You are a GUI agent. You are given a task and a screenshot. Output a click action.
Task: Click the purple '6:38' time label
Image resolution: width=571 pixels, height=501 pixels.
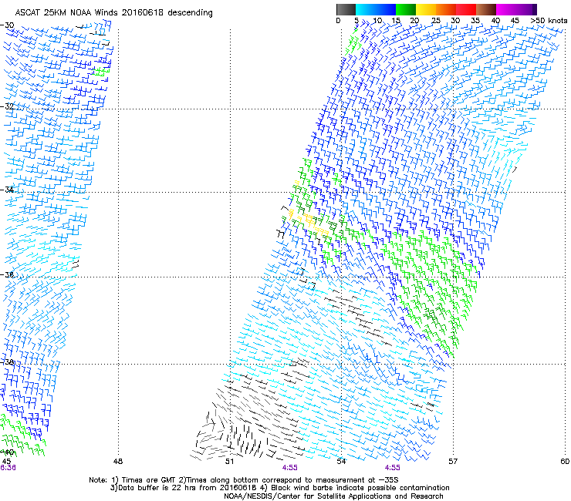(x=8, y=468)
